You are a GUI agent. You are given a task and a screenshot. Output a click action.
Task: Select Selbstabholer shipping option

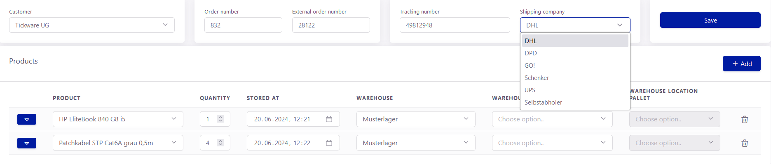pos(543,102)
